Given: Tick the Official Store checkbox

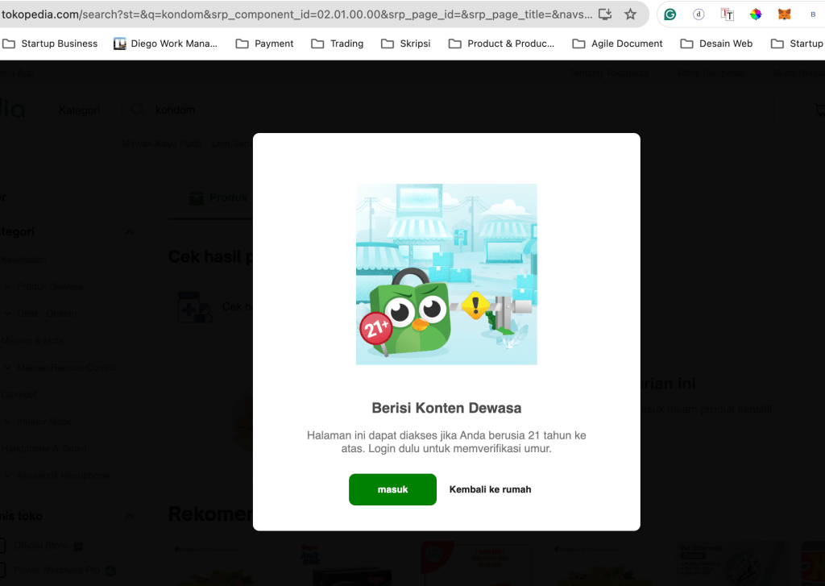Looking at the screenshot, I should (x=2, y=545).
